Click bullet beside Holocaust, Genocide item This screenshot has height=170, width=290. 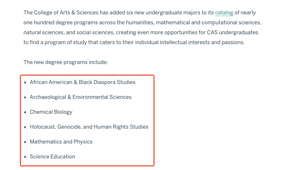[x=25, y=127]
